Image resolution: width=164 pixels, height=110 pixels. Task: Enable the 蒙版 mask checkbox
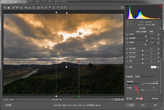tap(135, 98)
